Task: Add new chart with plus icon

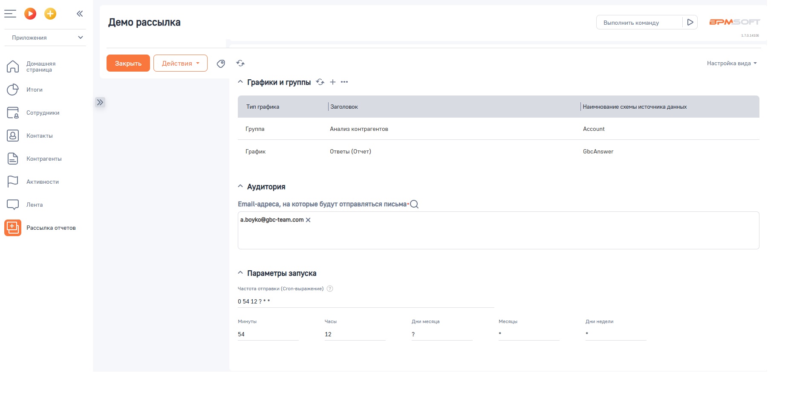Action: [x=333, y=82]
